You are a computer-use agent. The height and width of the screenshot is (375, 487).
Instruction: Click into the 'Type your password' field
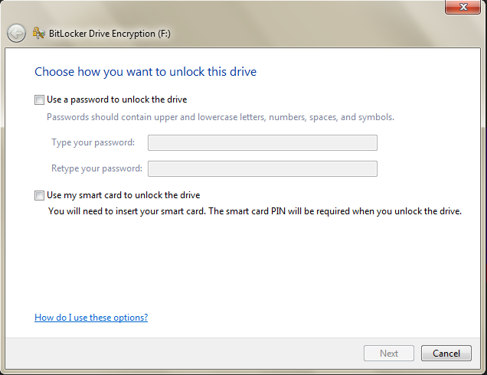click(x=263, y=143)
